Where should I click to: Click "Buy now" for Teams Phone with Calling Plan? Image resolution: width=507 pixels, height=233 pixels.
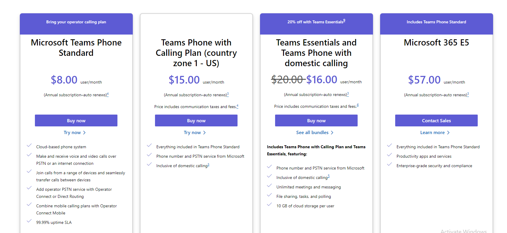pos(196,120)
